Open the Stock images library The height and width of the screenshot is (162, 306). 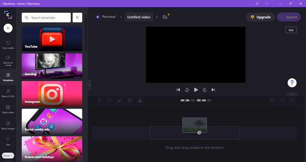[8, 125]
